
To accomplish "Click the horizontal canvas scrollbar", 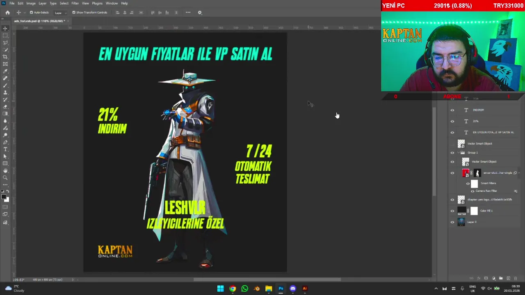I will 267,280.
